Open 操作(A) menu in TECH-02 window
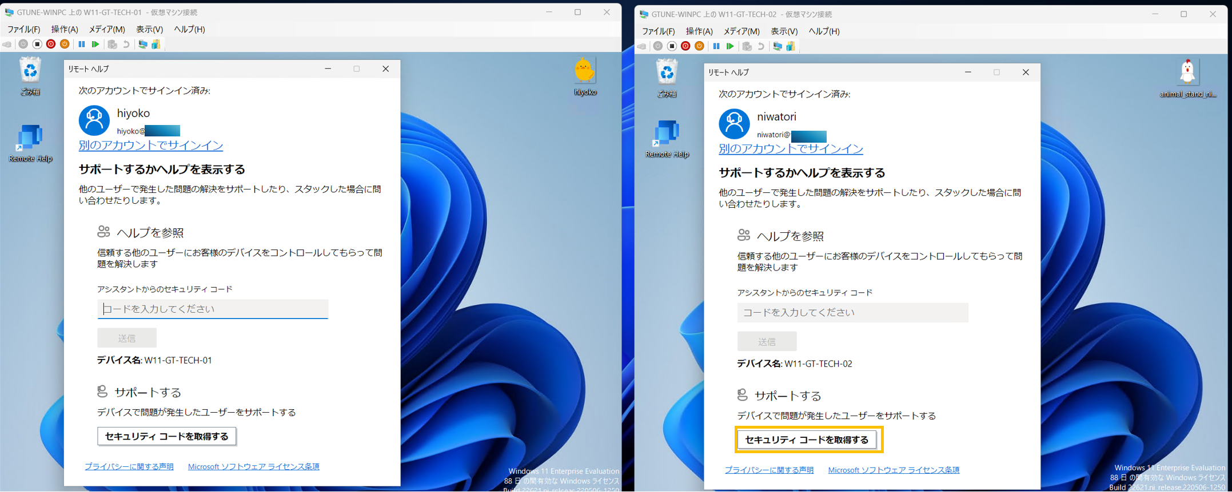The image size is (1232, 492). click(699, 31)
